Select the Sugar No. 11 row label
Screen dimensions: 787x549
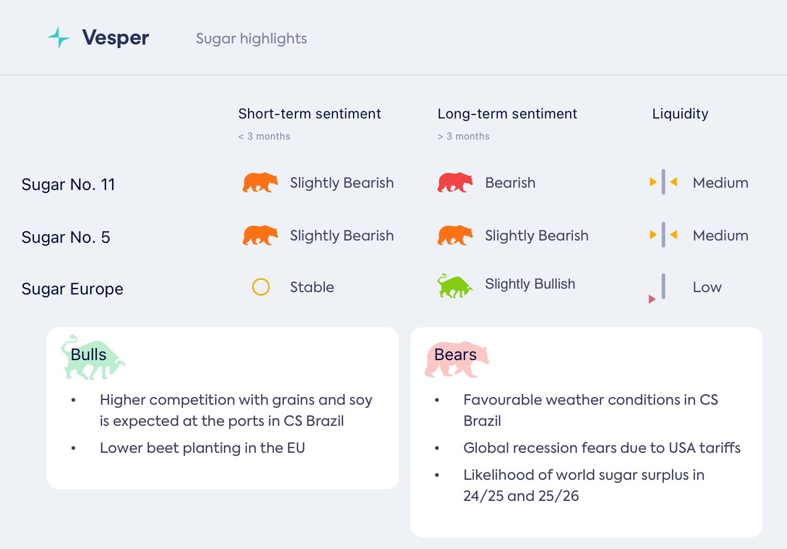tap(68, 185)
